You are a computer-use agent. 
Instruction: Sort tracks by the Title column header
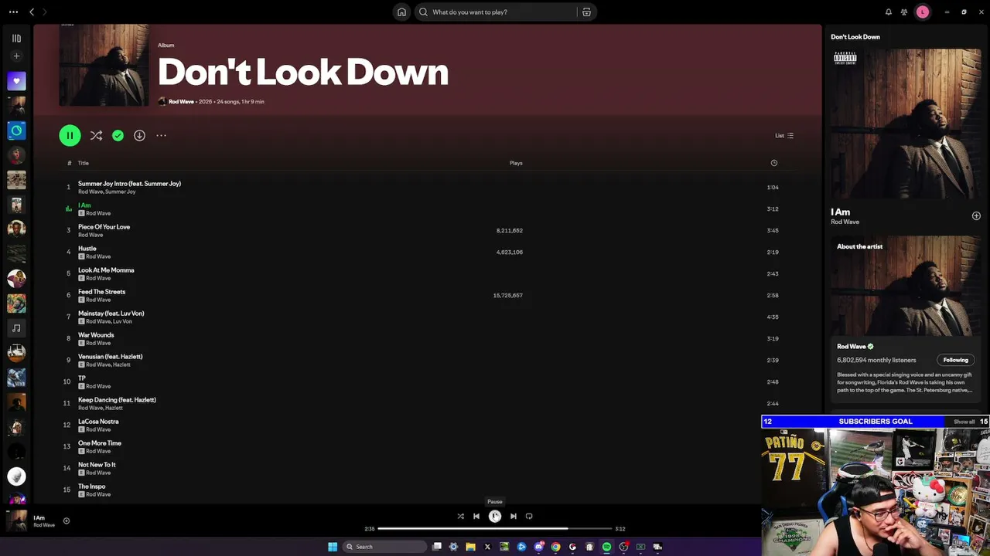point(84,163)
